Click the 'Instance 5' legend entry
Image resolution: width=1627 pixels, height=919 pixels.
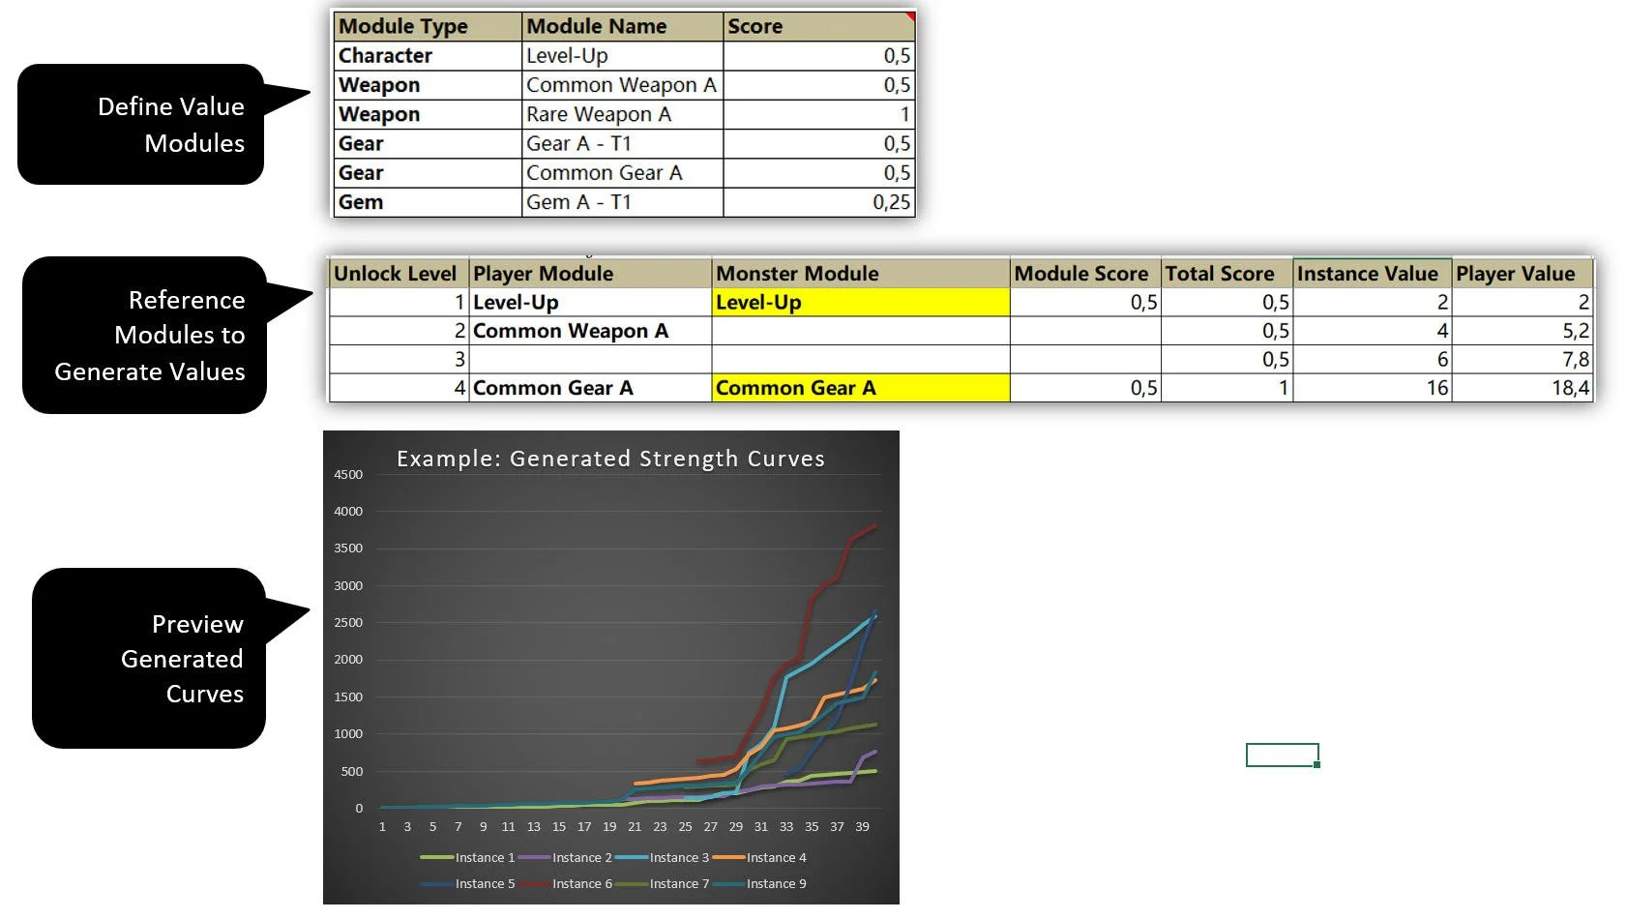[x=468, y=884]
